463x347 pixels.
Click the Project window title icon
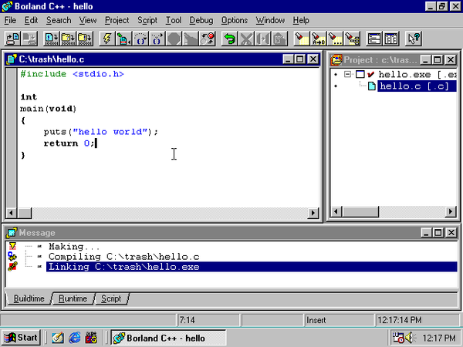pos(336,60)
